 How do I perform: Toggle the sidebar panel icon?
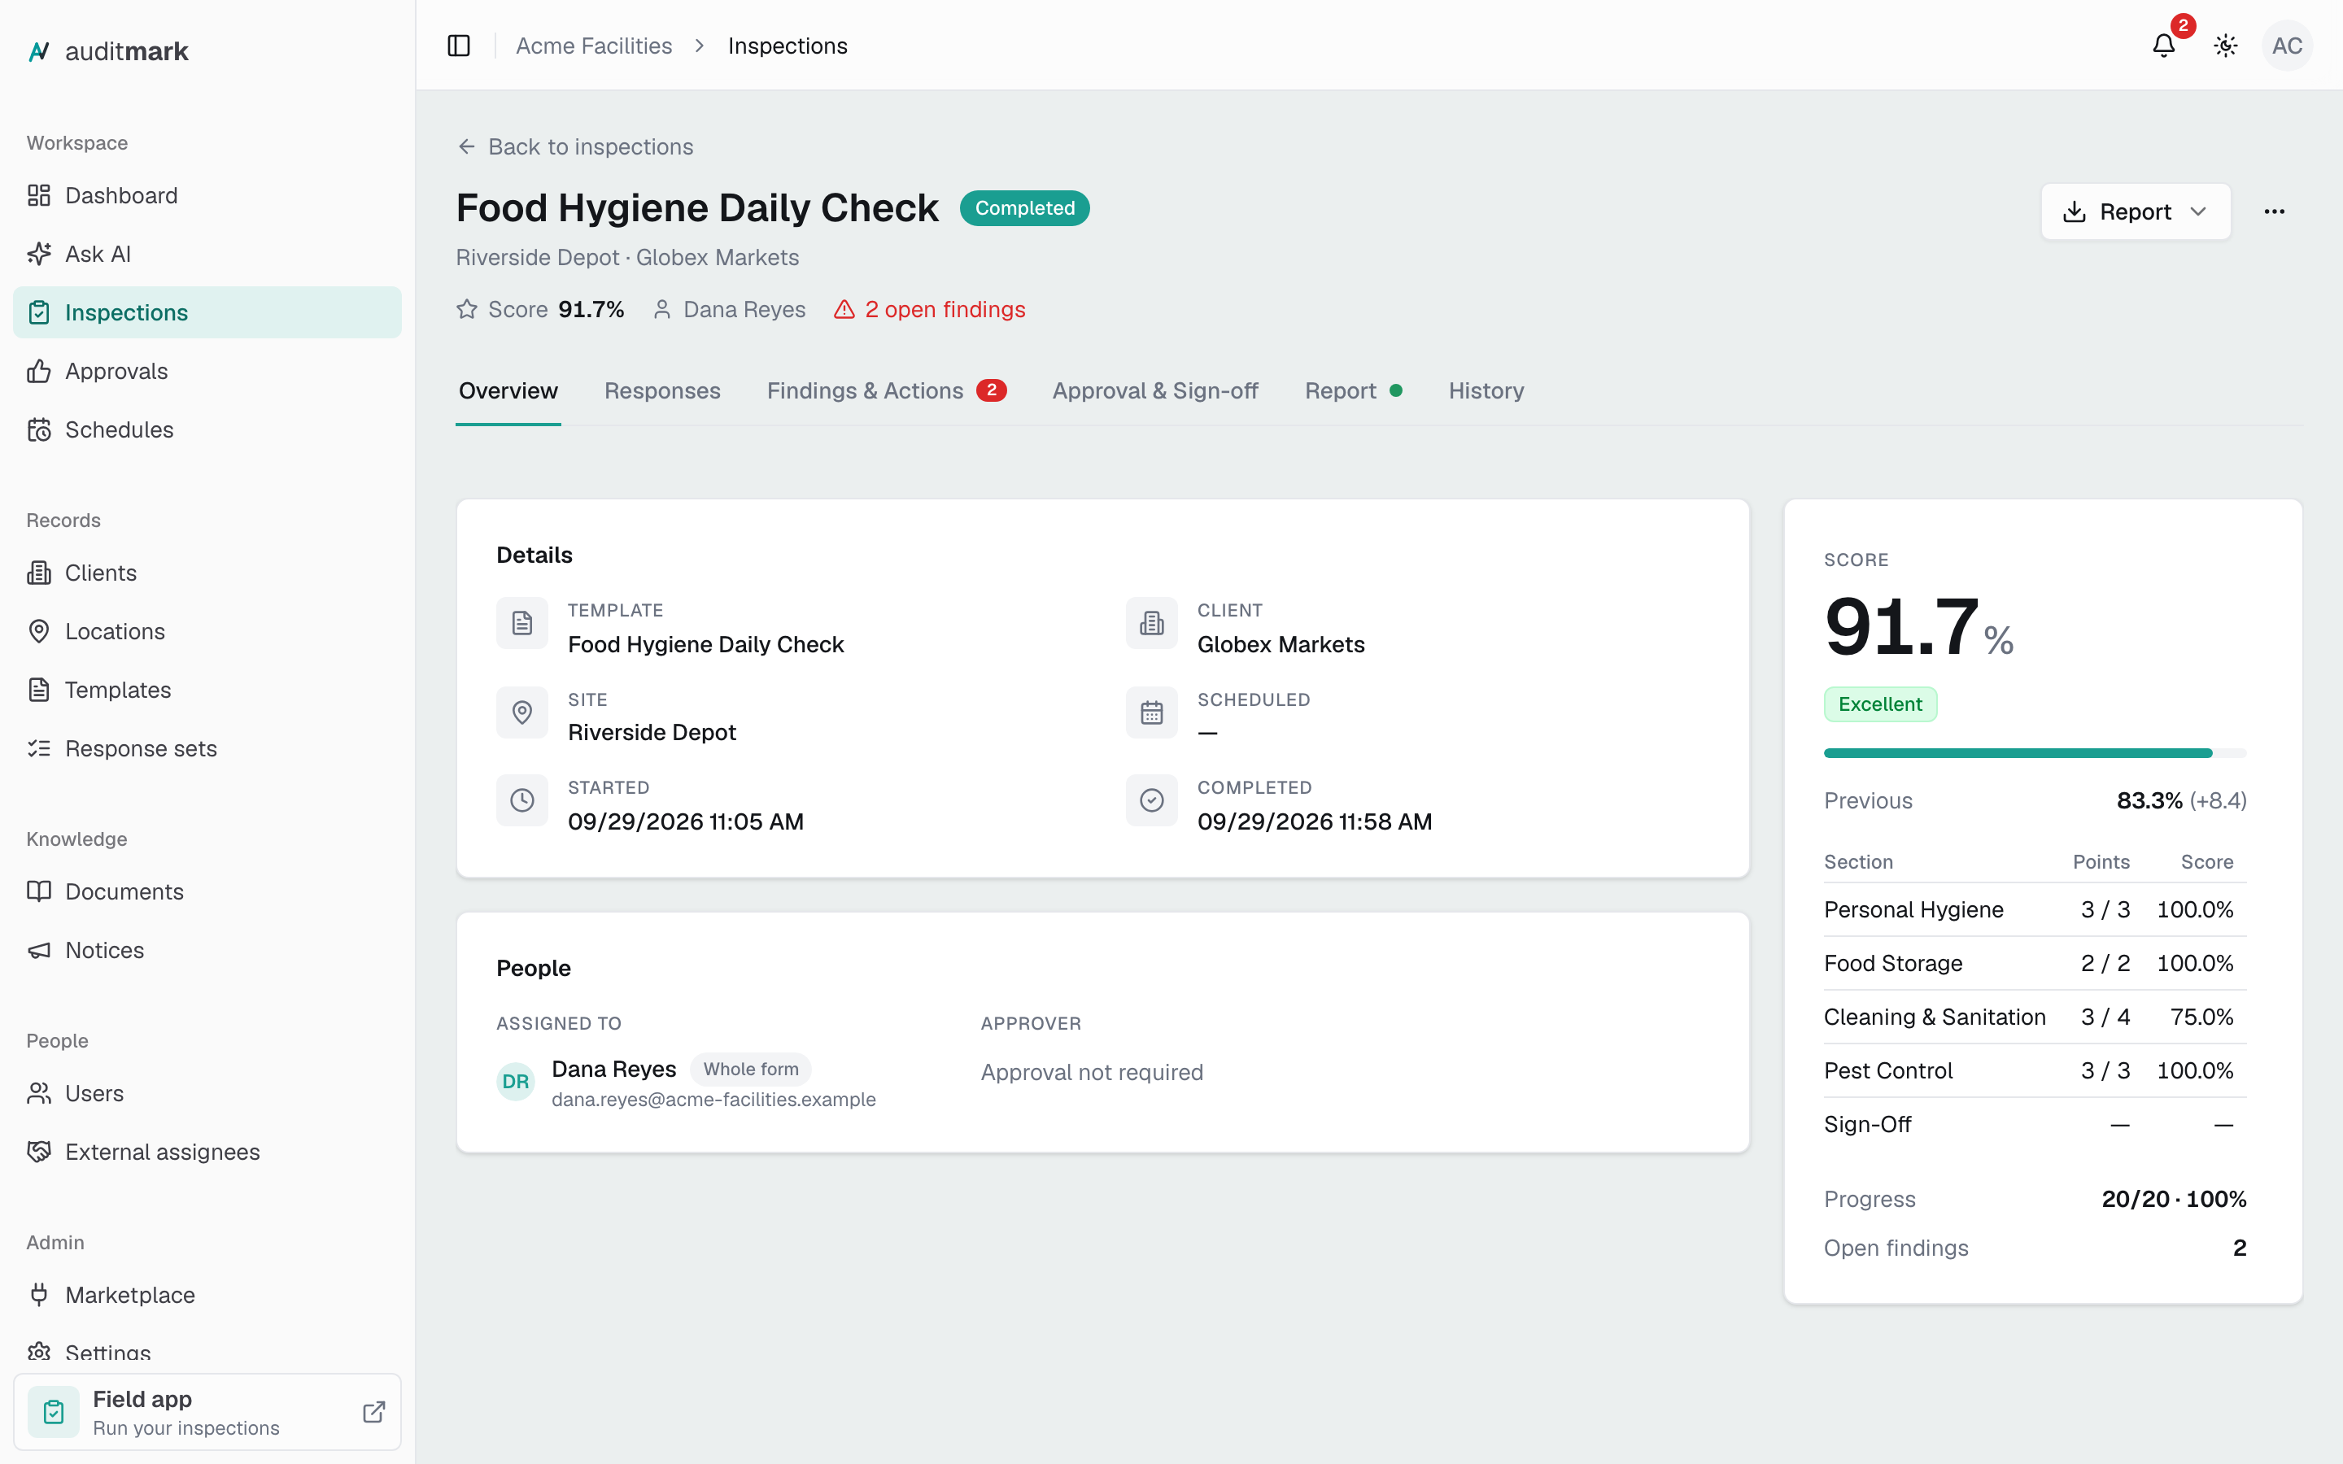pos(459,46)
